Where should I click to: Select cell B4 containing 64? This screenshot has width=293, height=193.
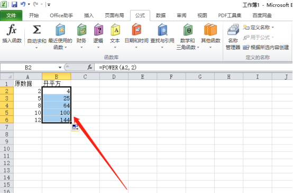(57, 105)
